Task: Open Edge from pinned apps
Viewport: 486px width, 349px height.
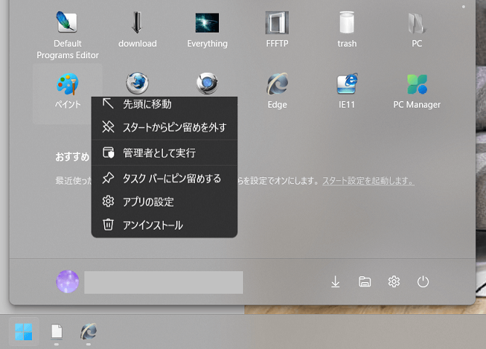Action: [x=277, y=91]
